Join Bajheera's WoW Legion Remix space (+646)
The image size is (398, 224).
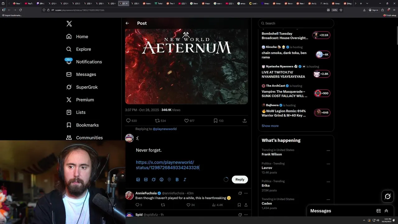coord(322,113)
